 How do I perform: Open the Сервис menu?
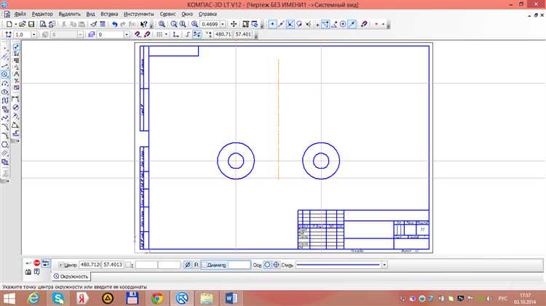[167, 15]
